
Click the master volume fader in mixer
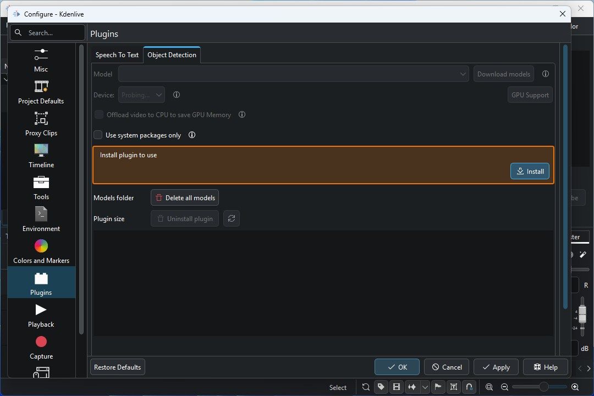click(582, 314)
